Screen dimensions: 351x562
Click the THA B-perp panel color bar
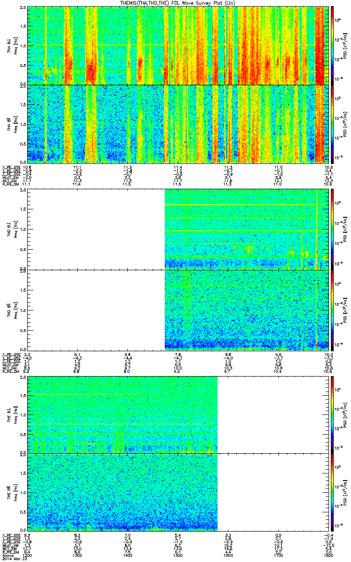tap(333, 46)
